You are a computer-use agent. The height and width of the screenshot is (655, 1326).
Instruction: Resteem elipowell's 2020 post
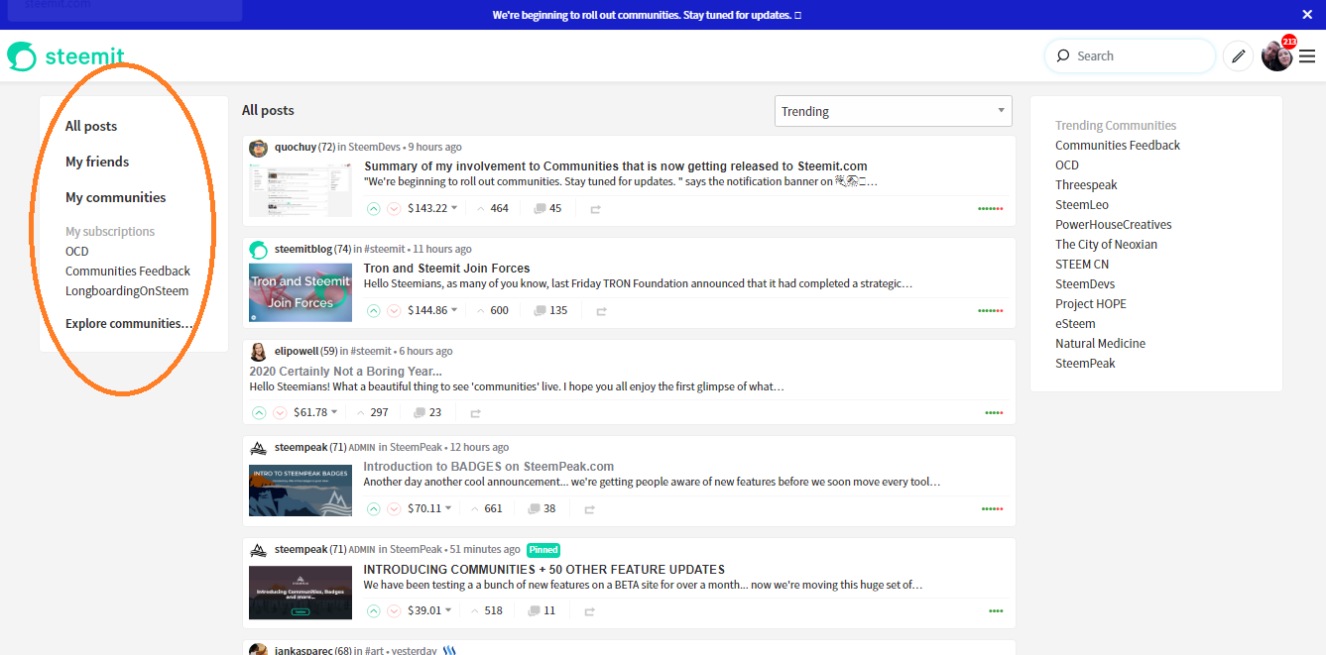475,413
